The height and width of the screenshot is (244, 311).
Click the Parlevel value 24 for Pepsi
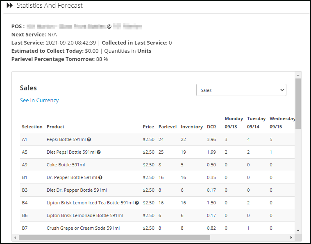tap(161, 139)
